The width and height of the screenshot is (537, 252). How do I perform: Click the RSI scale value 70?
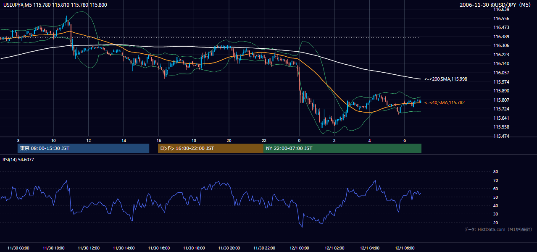coord(495,180)
